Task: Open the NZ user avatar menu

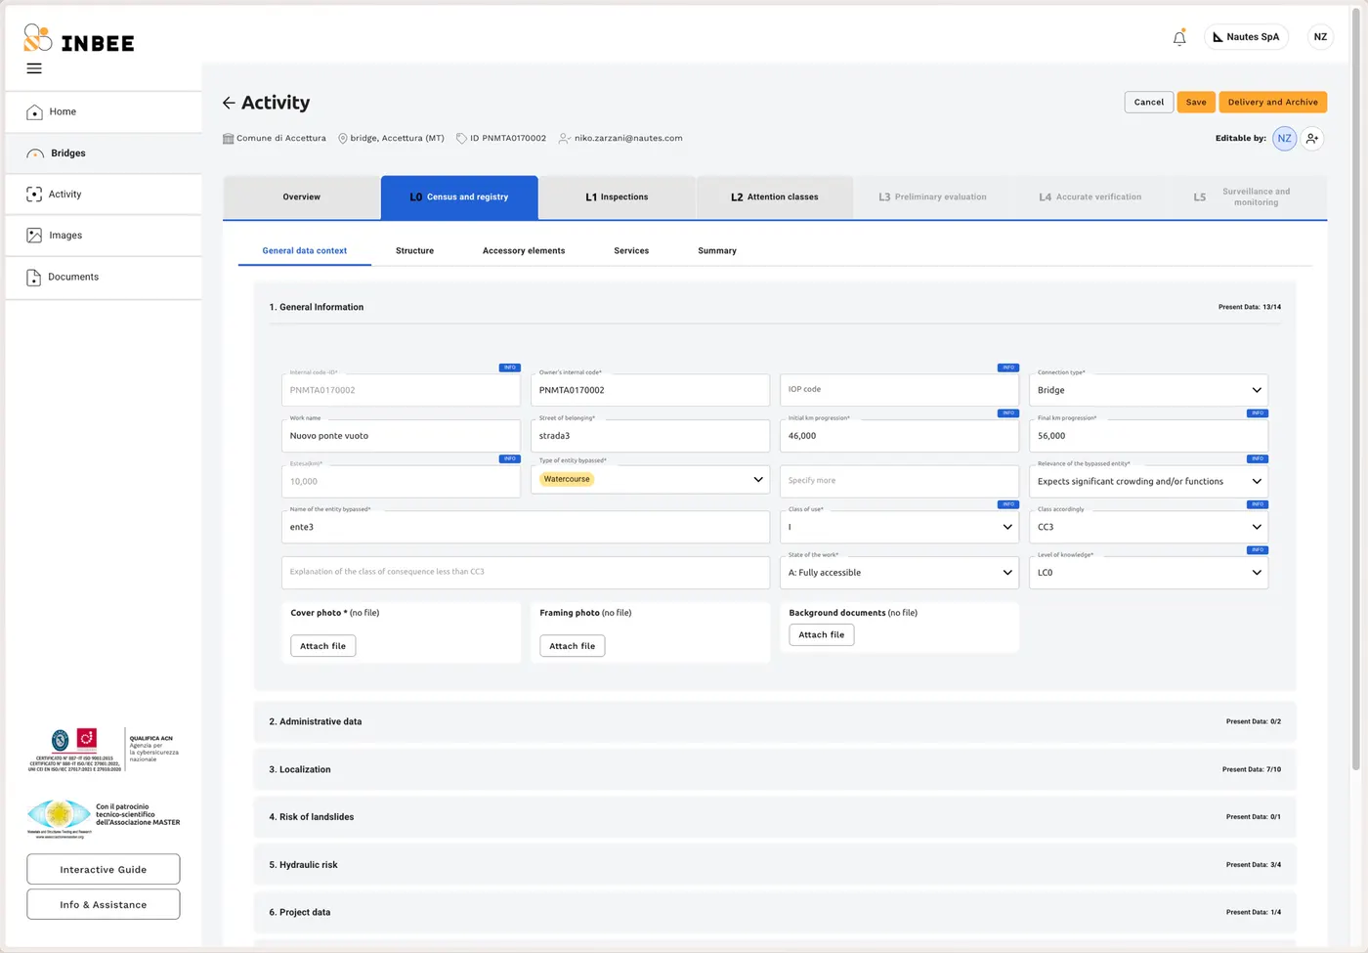Action: pyautogui.click(x=1320, y=37)
